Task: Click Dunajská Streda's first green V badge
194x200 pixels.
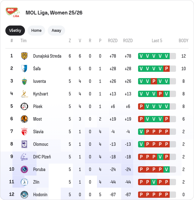Action: click(x=141, y=56)
